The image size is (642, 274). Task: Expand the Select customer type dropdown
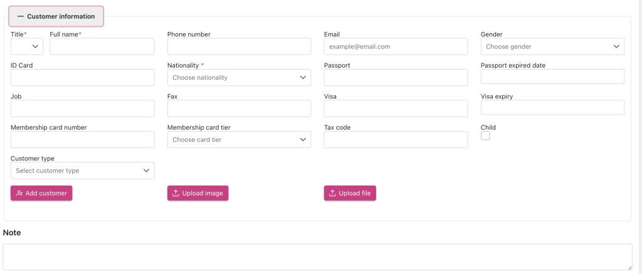pyautogui.click(x=82, y=171)
